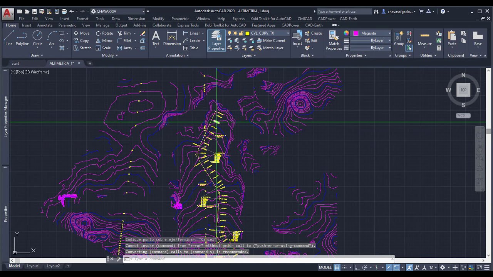493x277 pixels.
Task: Toggle polar tracking in status bar
Action: [x=364, y=267]
